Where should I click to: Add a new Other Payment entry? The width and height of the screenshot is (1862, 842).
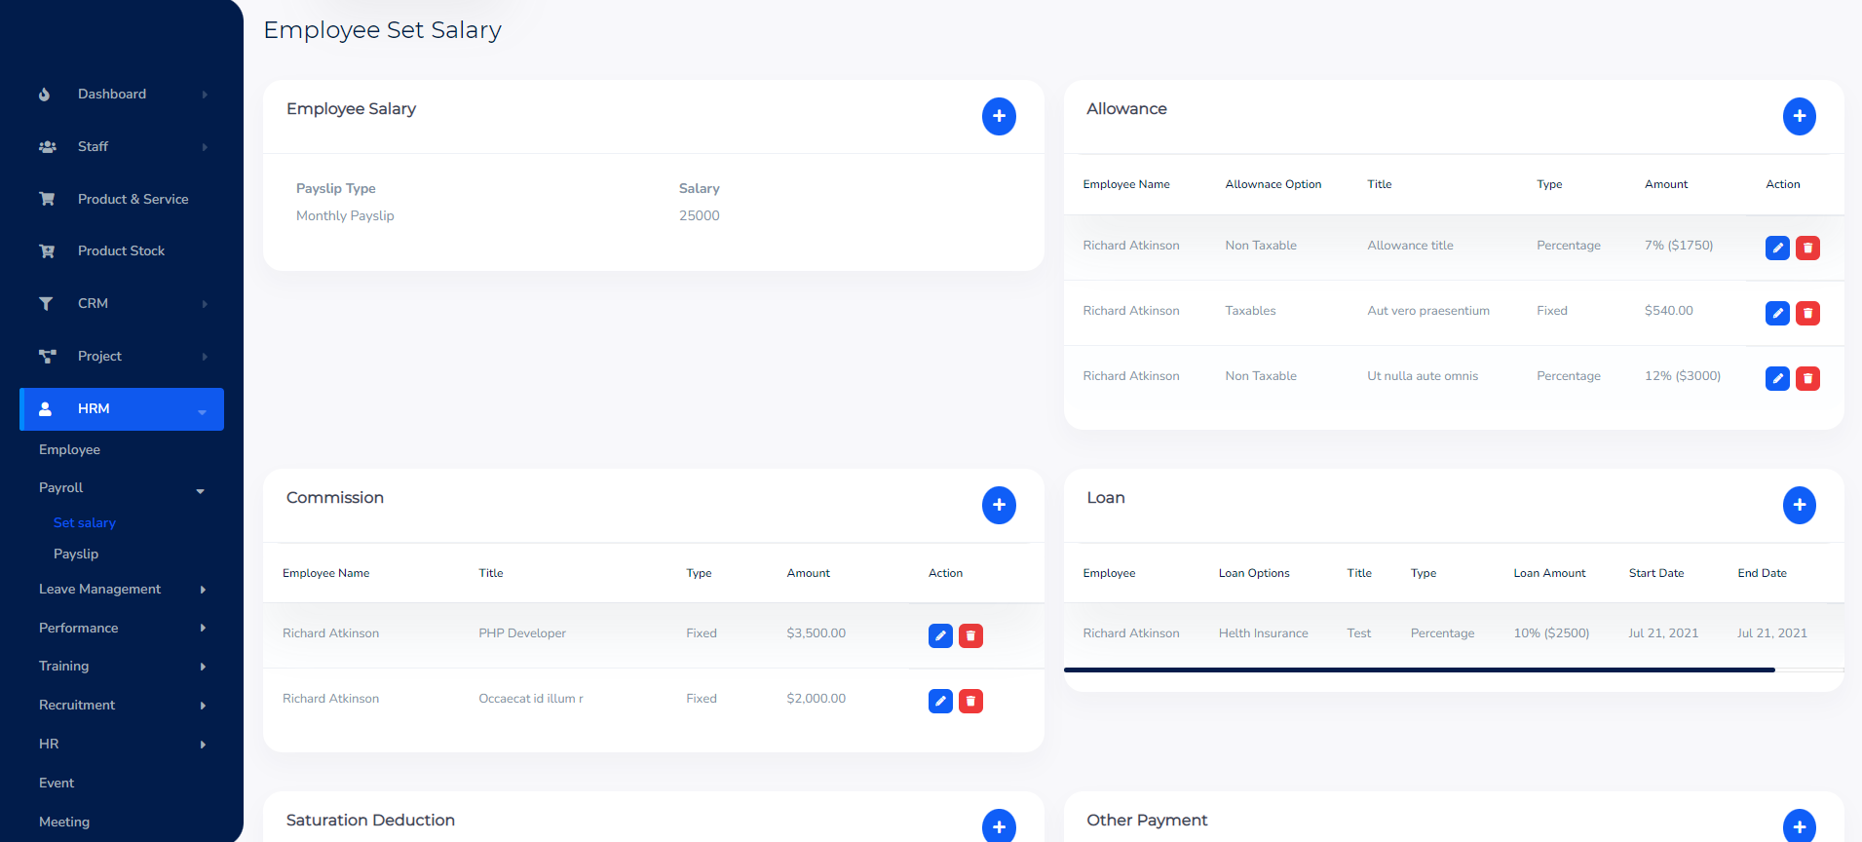tap(1799, 825)
